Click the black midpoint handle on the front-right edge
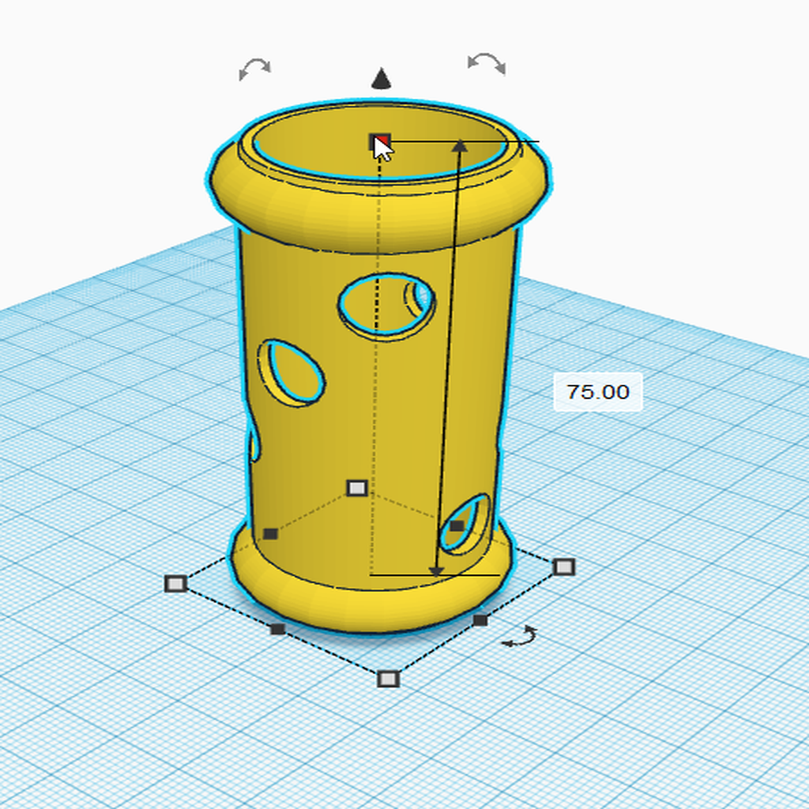 coord(480,620)
